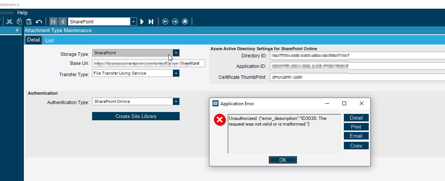Click the Certificate ThumbPrint field
The height and width of the screenshot is (181, 445).
click(x=357, y=77)
